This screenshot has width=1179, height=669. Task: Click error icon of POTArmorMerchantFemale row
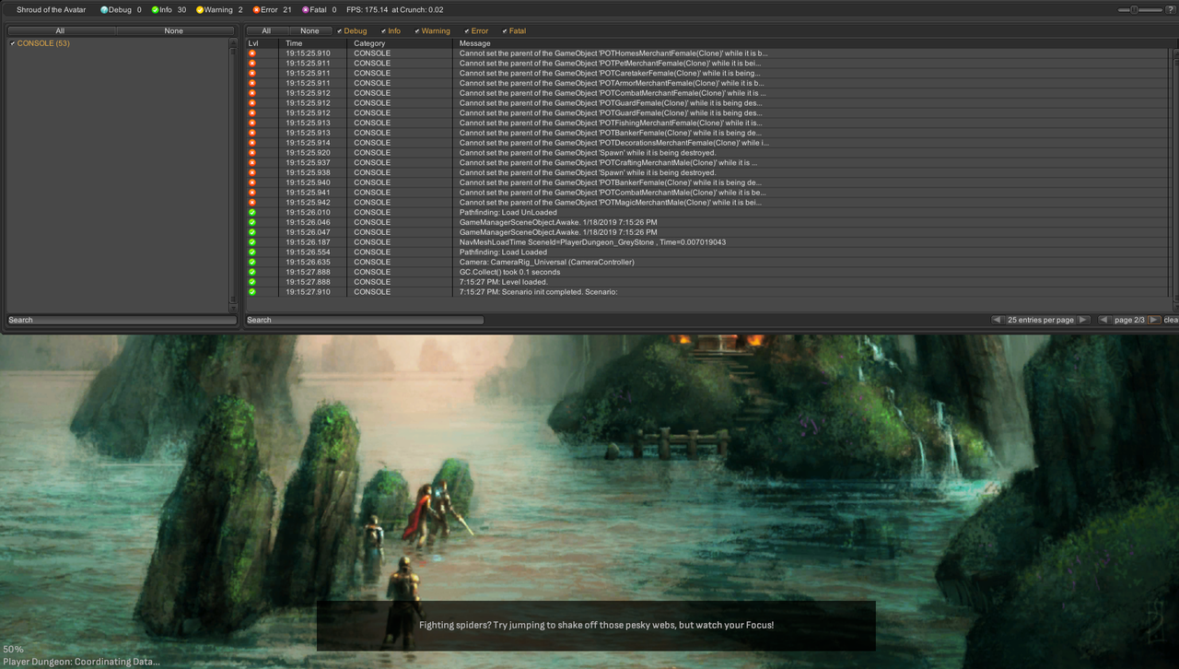(x=252, y=83)
